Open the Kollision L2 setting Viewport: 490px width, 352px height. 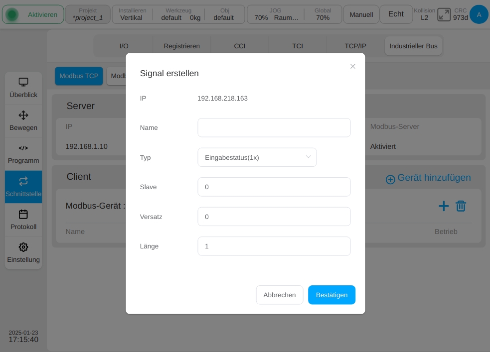click(424, 14)
